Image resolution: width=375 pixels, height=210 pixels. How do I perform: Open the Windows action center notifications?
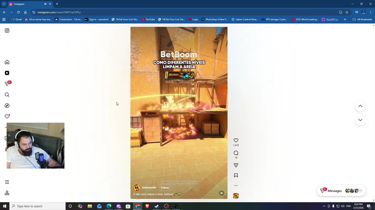point(369,206)
